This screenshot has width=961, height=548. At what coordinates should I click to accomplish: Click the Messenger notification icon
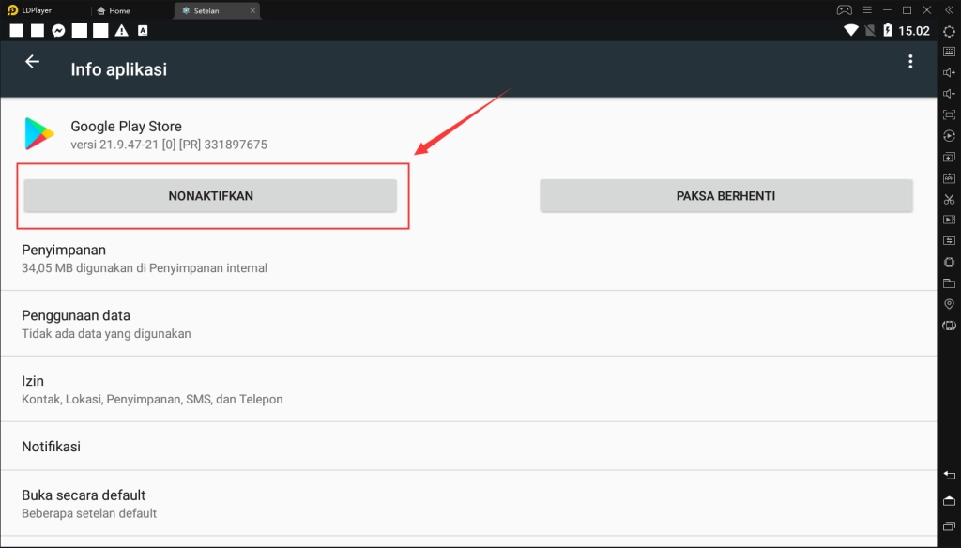click(x=58, y=31)
